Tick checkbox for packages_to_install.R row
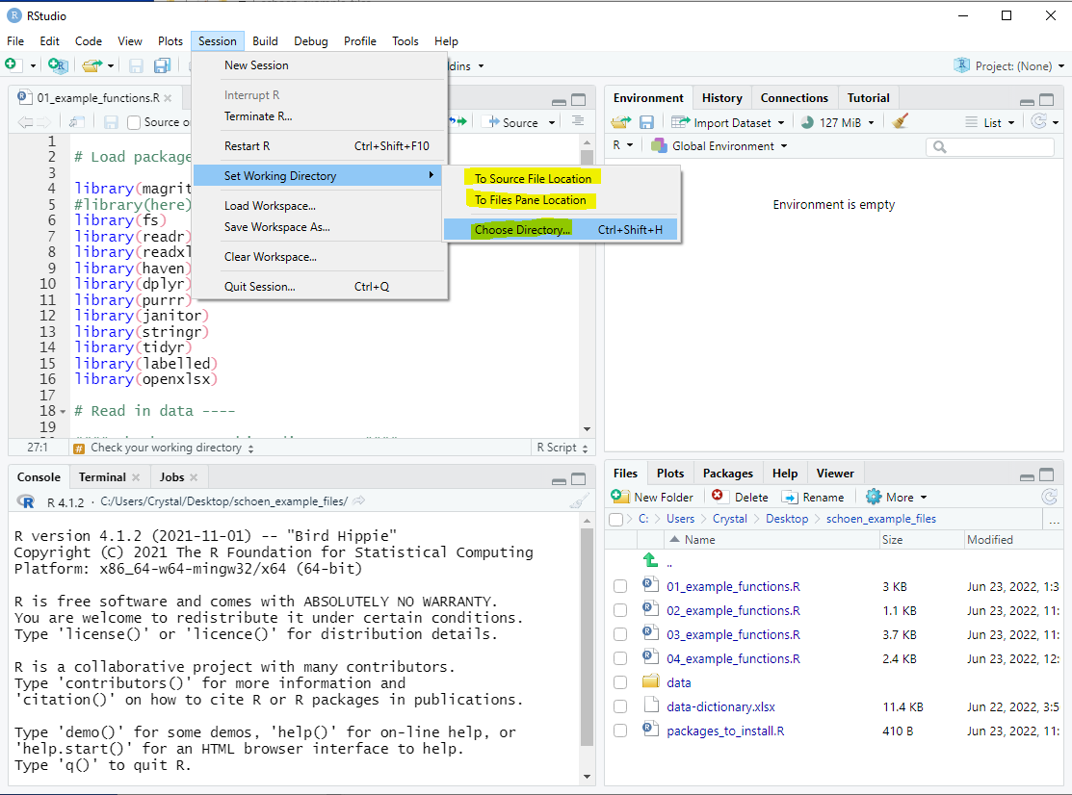The width and height of the screenshot is (1072, 795). [620, 731]
